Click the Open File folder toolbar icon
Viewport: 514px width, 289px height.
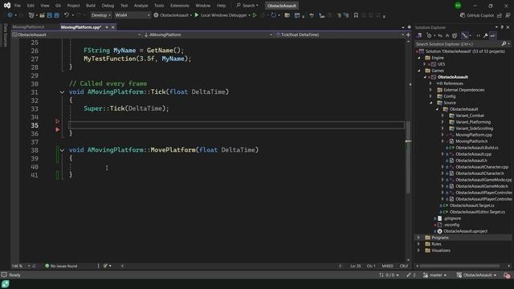(42, 15)
